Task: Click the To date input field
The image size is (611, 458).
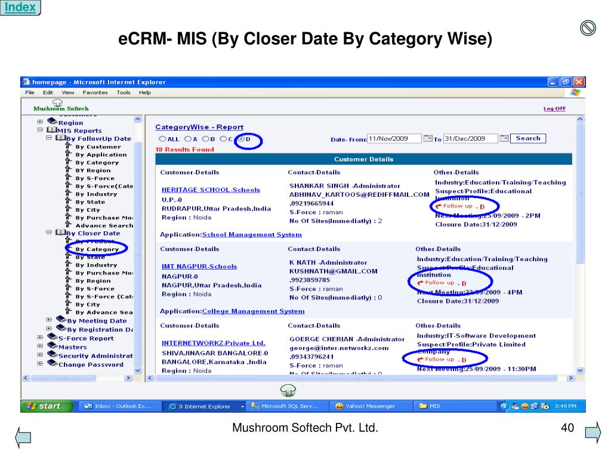Action: 470,138
